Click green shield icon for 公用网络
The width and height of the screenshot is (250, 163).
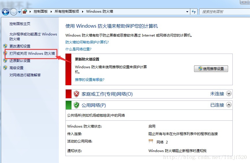click(x=76, y=105)
